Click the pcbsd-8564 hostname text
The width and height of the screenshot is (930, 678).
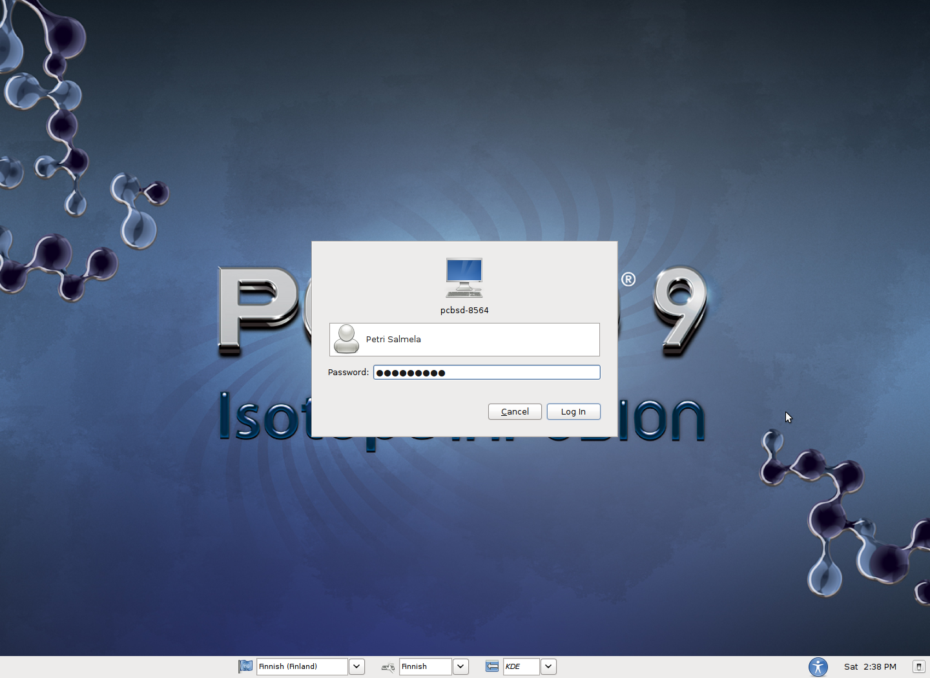[464, 311]
